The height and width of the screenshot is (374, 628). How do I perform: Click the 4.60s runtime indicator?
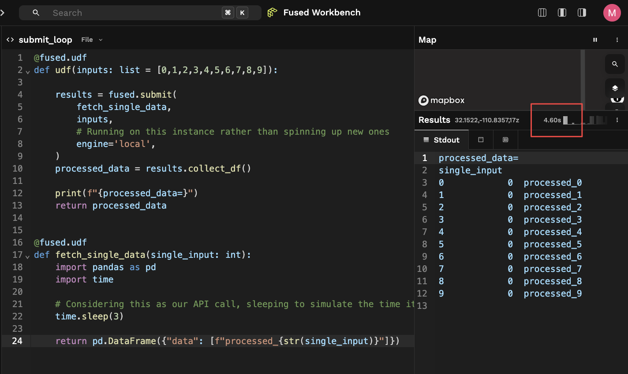pyautogui.click(x=552, y=120)
